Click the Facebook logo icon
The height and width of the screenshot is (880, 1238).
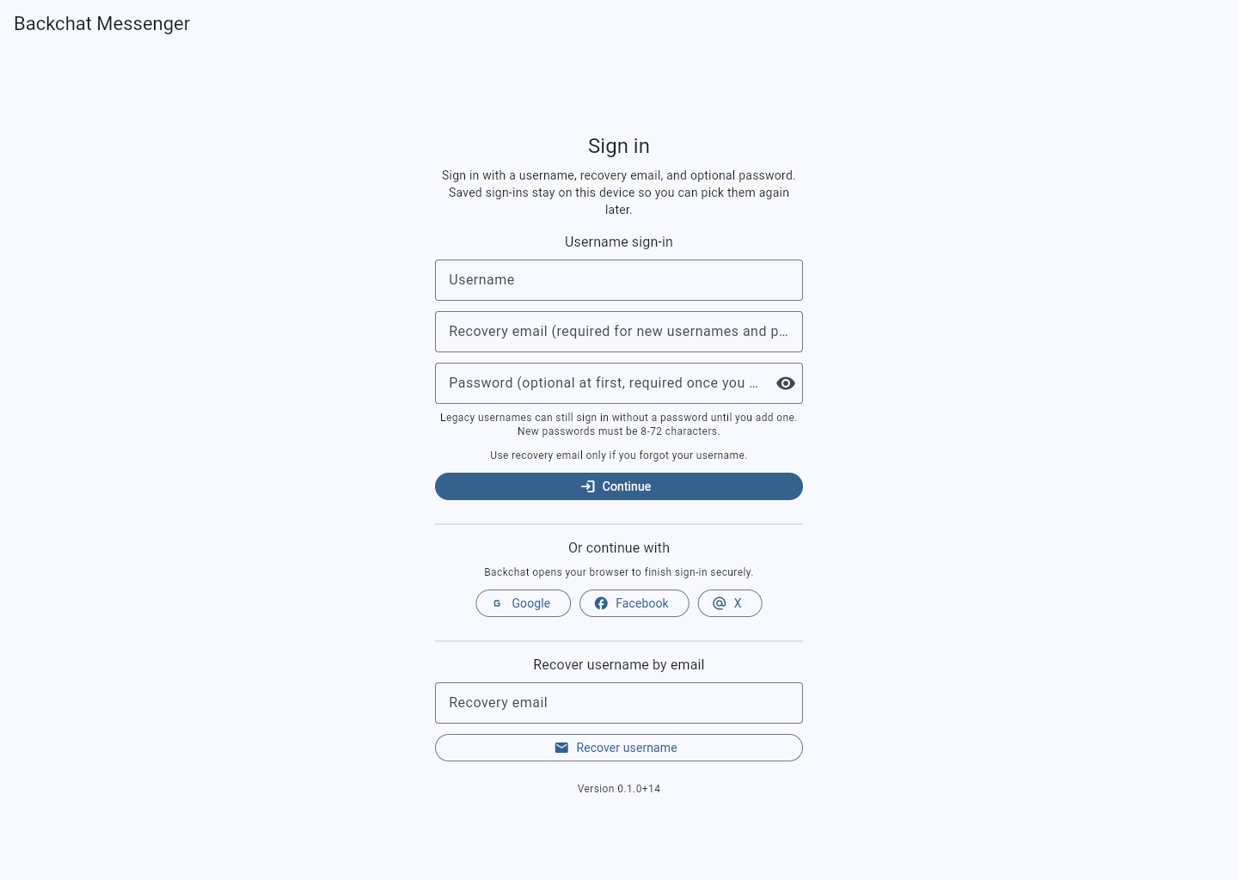601,603
